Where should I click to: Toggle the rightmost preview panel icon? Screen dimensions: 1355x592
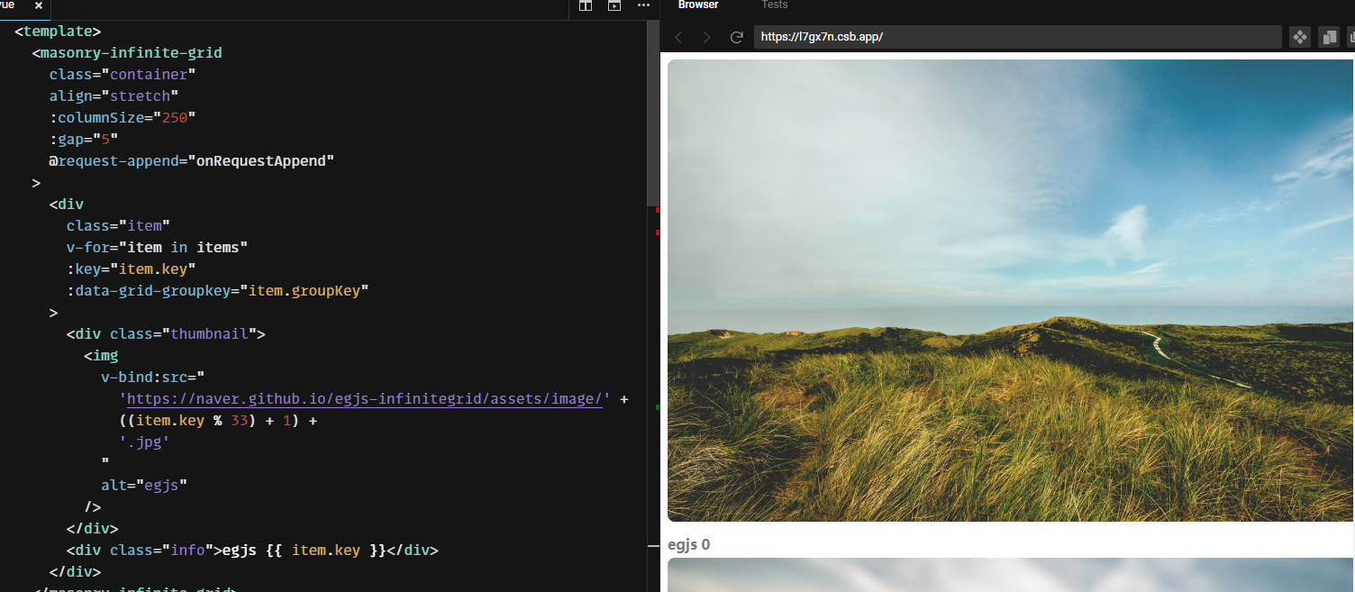(x=1350, y=37)
